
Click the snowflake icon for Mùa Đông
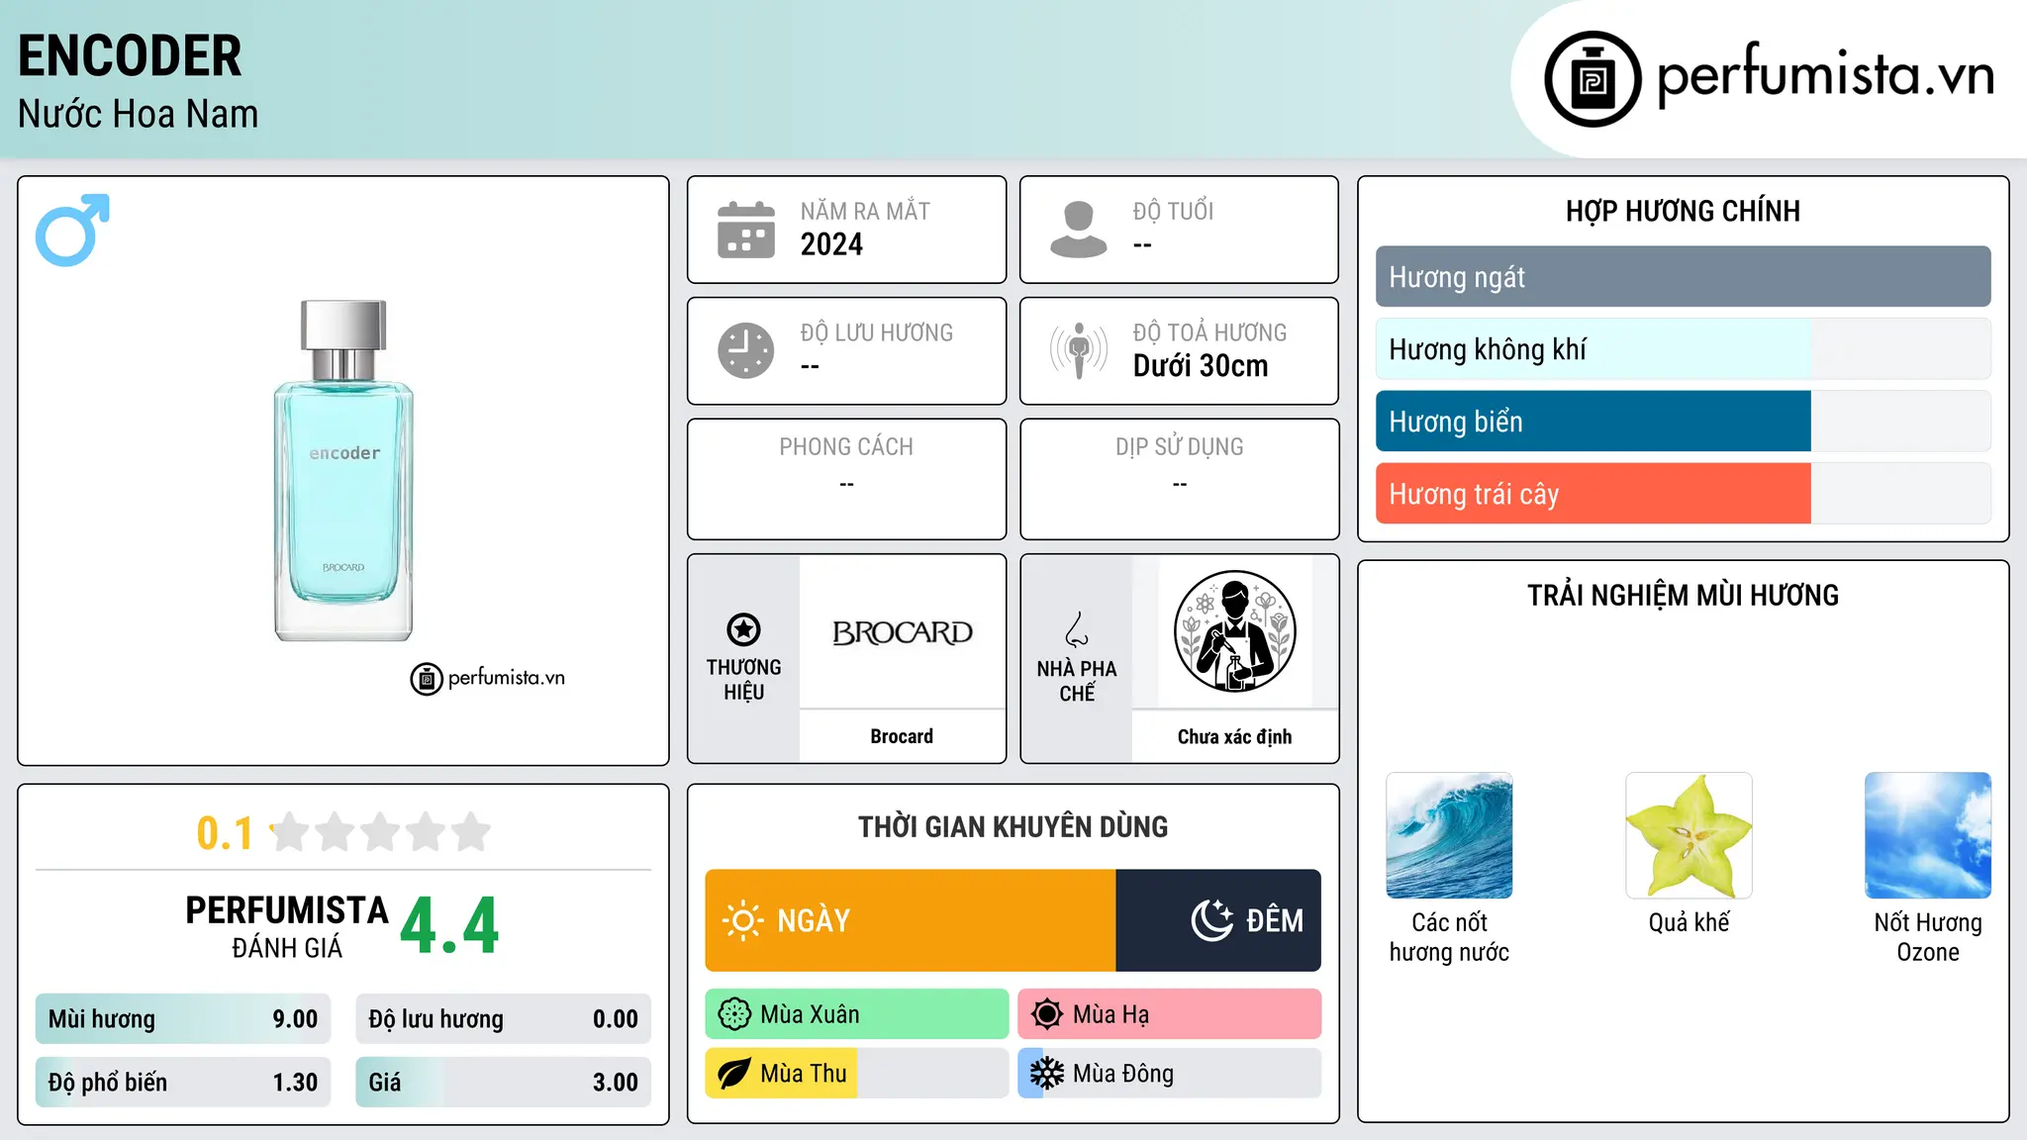[1046, 1074]
